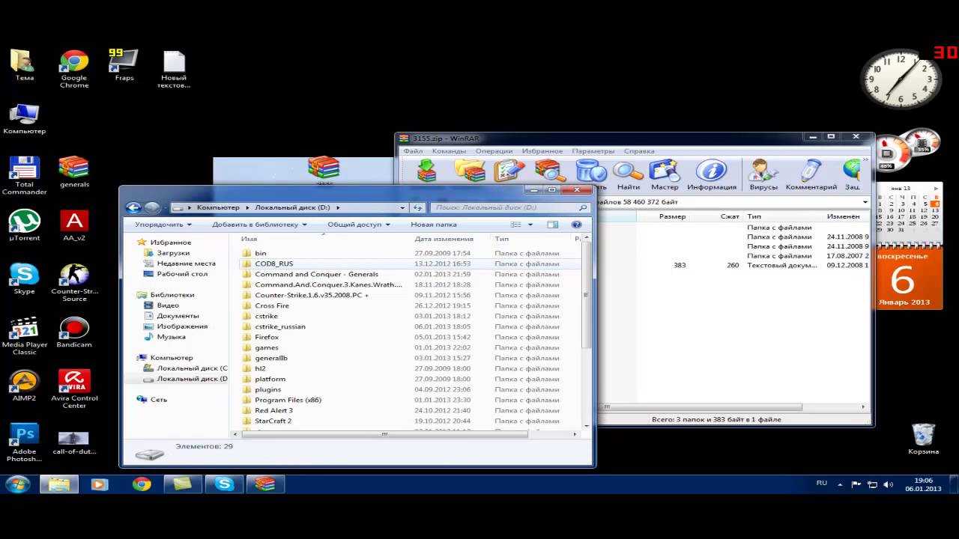Open the Мастер wizard in WinRAR
The image size is (959, 539).
pyautogui.click(x=665, y=175)
